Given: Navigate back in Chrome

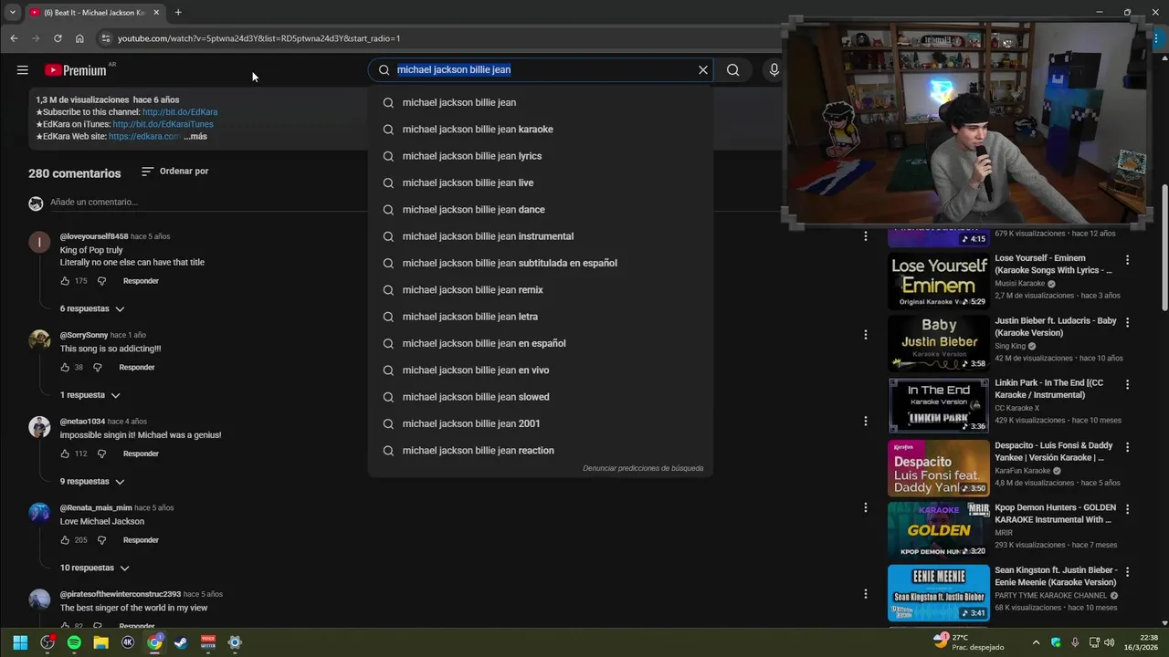Looking at the screenshot, I should click(x=14, y=38).
